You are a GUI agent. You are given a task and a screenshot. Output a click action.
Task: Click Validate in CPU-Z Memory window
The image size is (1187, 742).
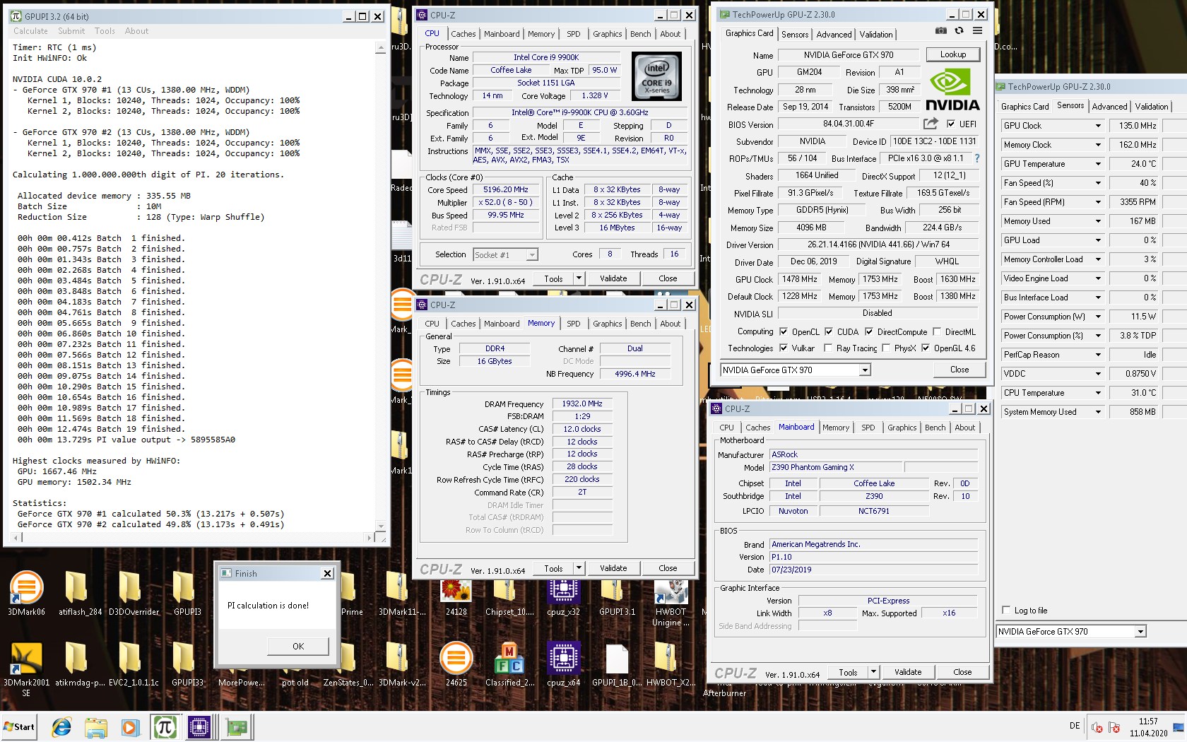point(613,568)
